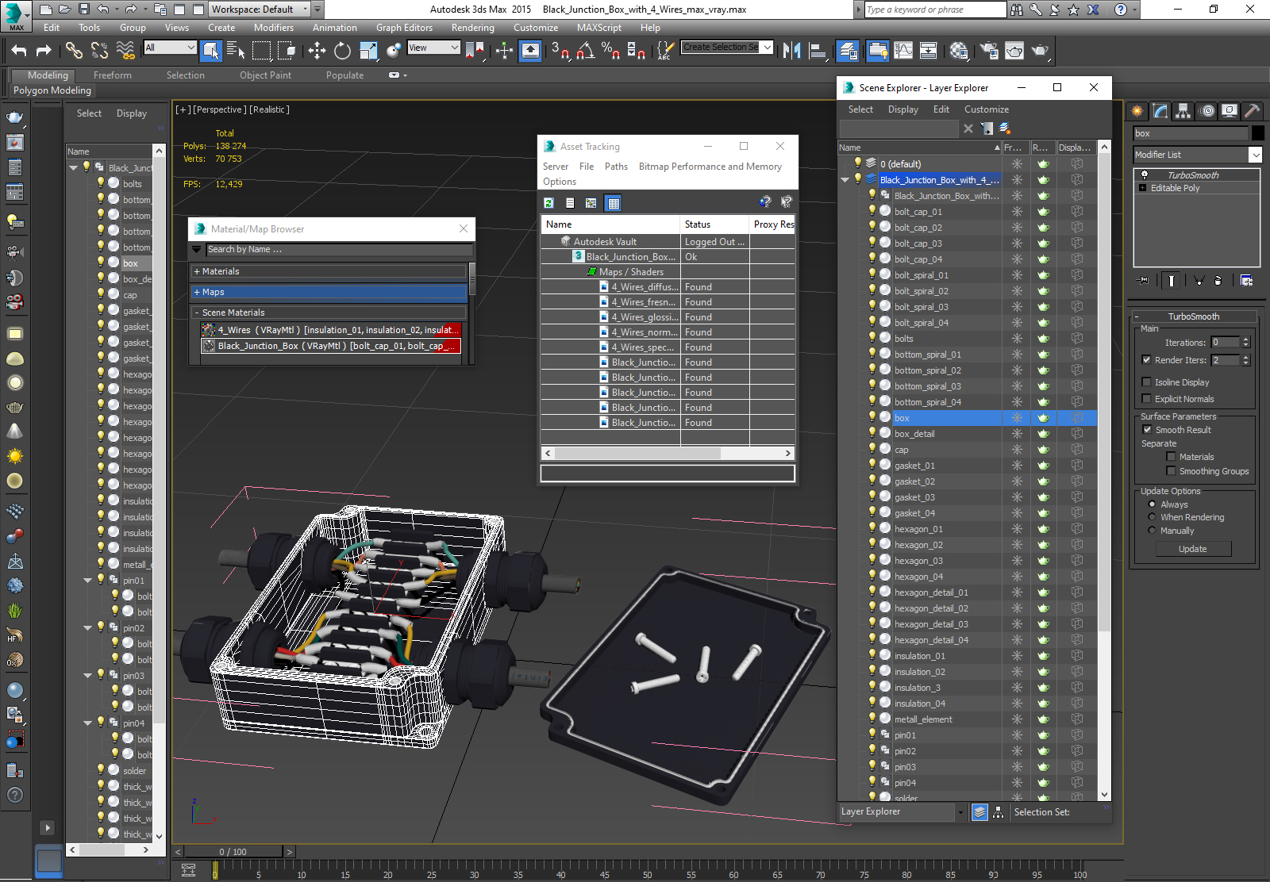Screen dimensions: 1270x882
Task: Open the Modifiers menu
Action: [274, 28]
